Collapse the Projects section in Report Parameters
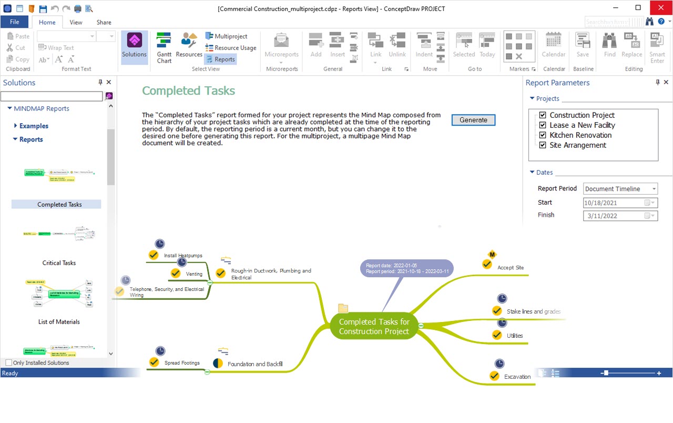Screen dimensions: 673x423 point(532,98)
